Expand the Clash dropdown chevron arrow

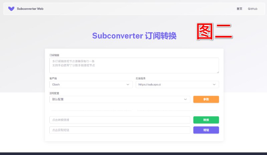[x=128, y=84]
